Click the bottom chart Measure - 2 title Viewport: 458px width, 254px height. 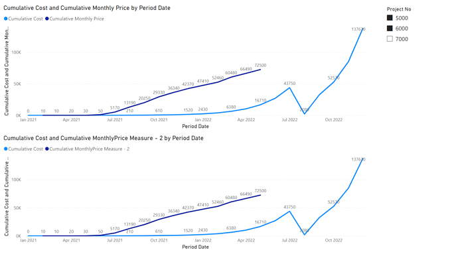click(104, 138)
